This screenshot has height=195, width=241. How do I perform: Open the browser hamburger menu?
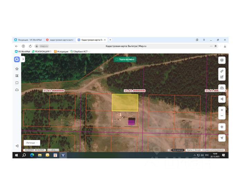coord(204,40)
